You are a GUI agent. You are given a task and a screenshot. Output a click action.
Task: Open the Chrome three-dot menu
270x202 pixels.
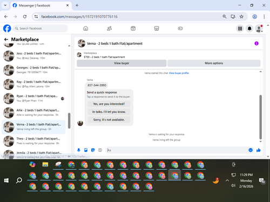point(264,17)
